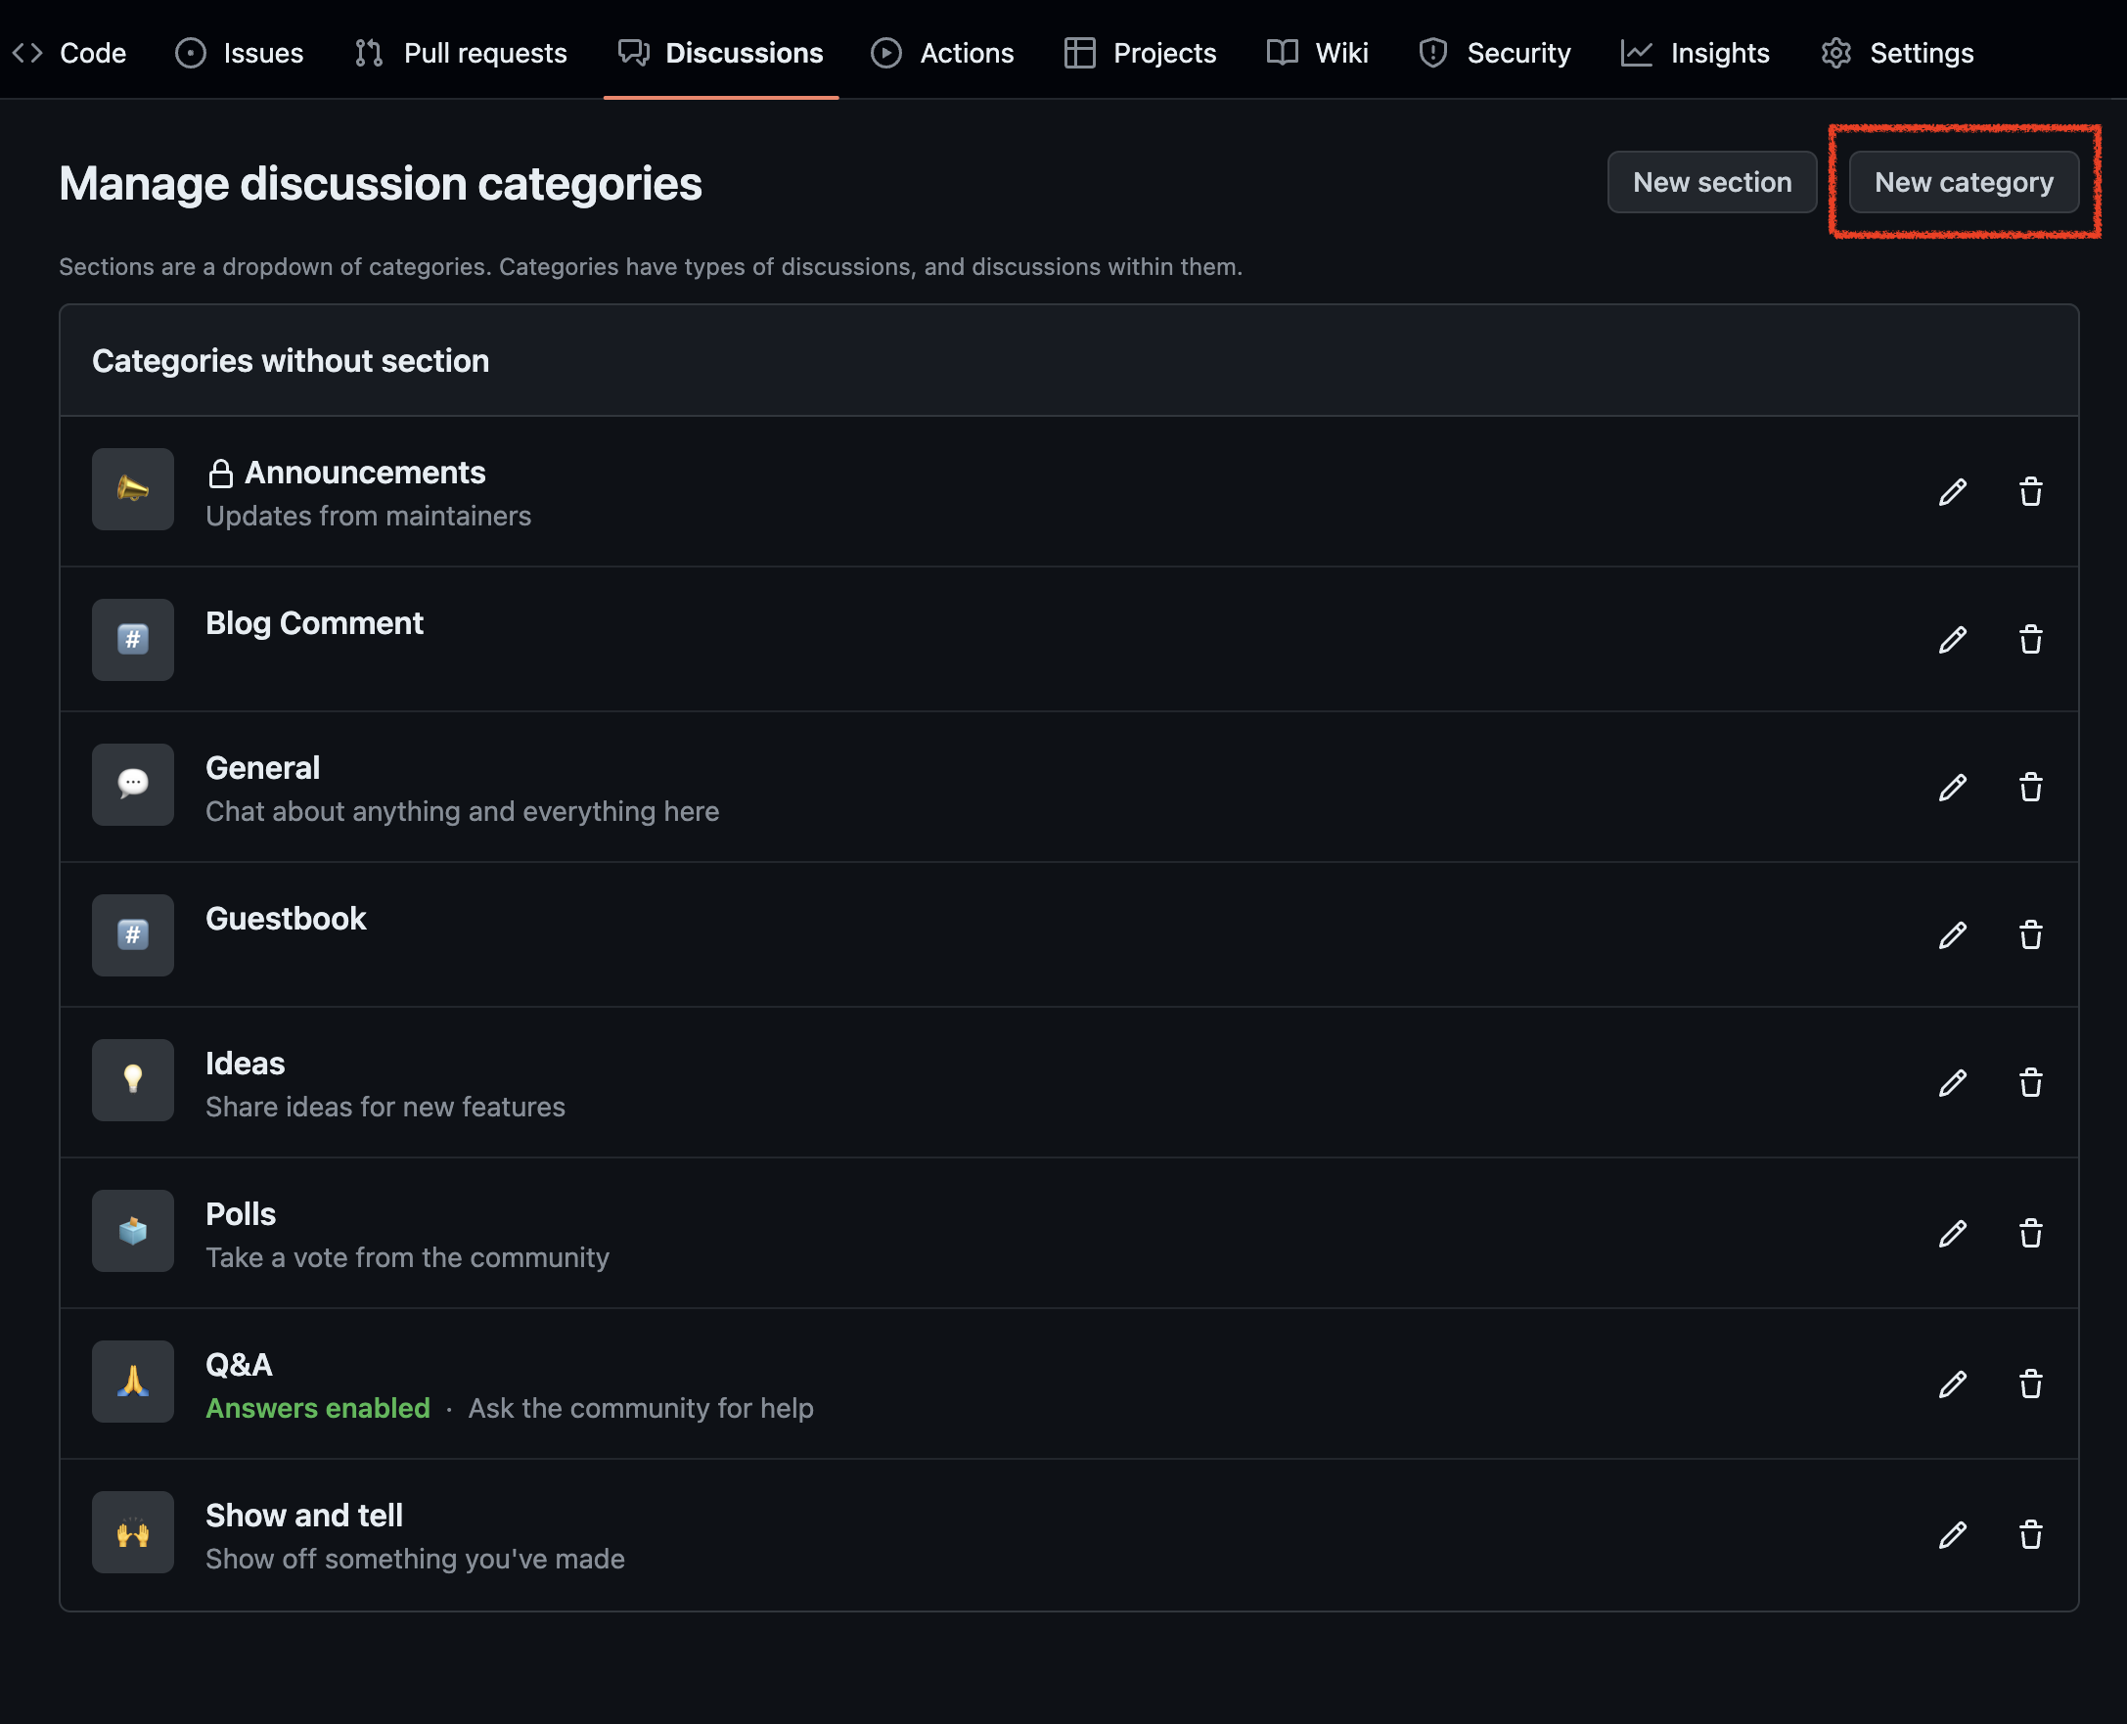Image resolution: width=2127 pixels, height=1724 pixels.
Task: Delete the Q&A category
Action: tap(2030, 1384)
